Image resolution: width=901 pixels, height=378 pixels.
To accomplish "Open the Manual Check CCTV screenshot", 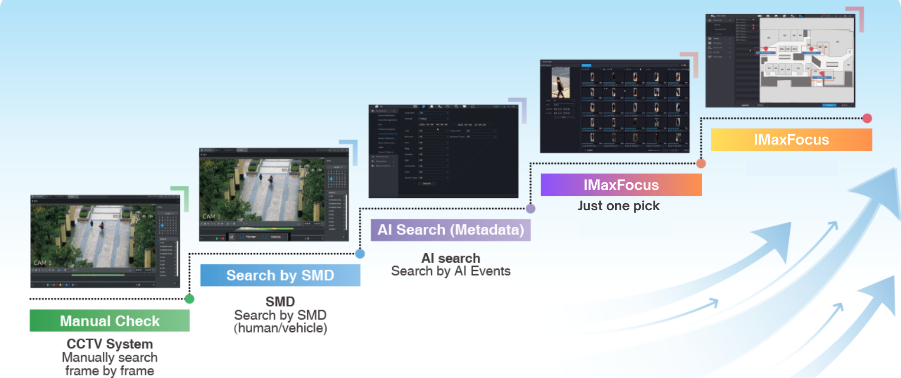I will click(x=105, y=241).
